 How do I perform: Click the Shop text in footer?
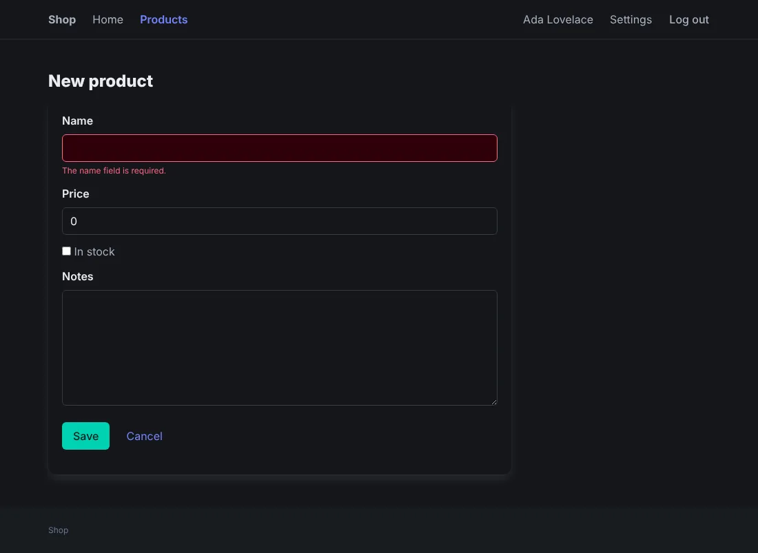(58, 530)
